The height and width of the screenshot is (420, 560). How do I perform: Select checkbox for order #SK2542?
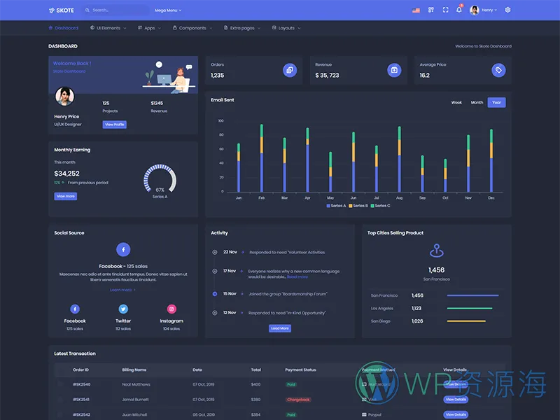60,414
